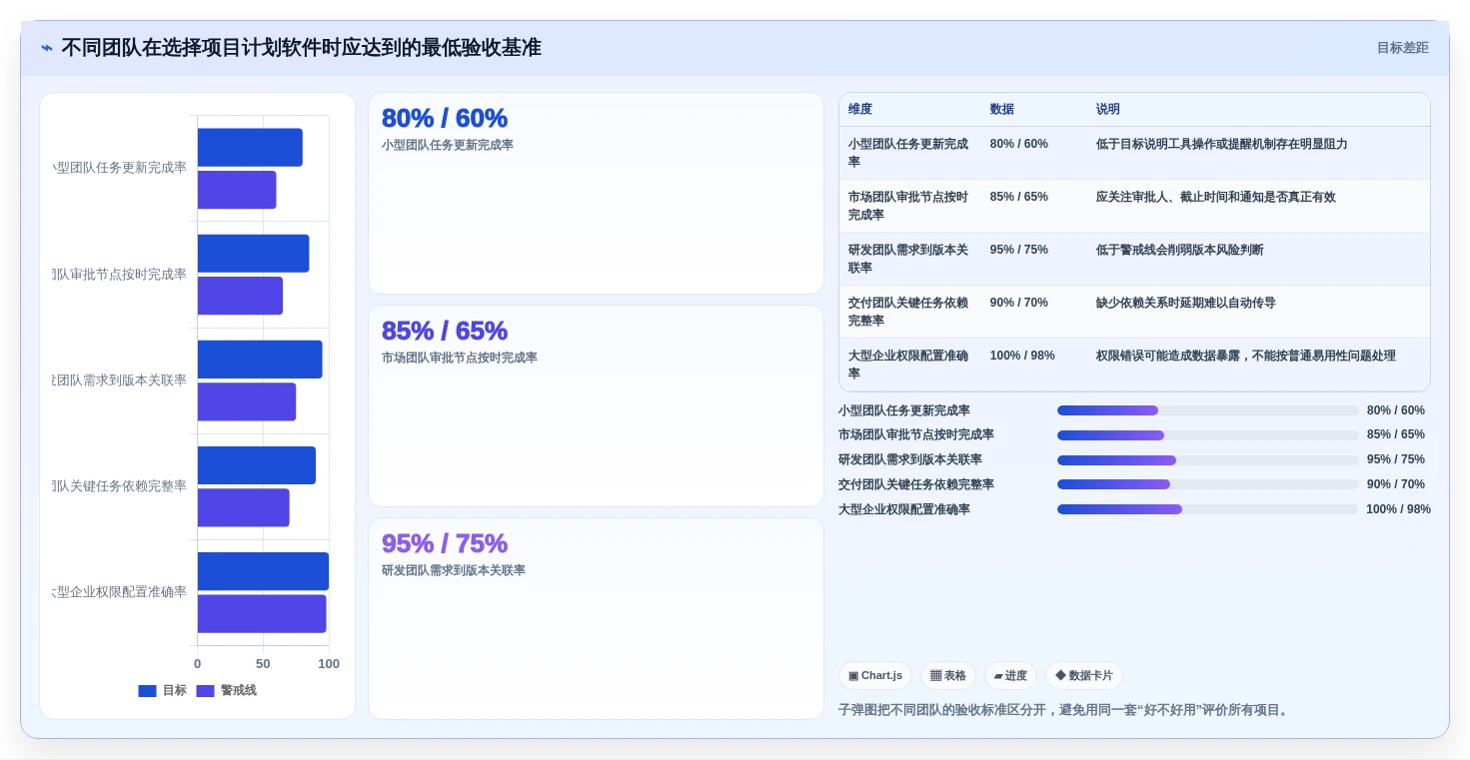Click the 交付团队关键任务依赖完整率 table cell
This screenshot has width=1470, height=760.
[x=909, y=312]
